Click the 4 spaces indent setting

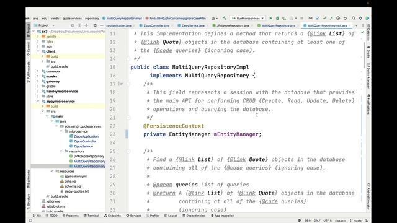point(341,221)
